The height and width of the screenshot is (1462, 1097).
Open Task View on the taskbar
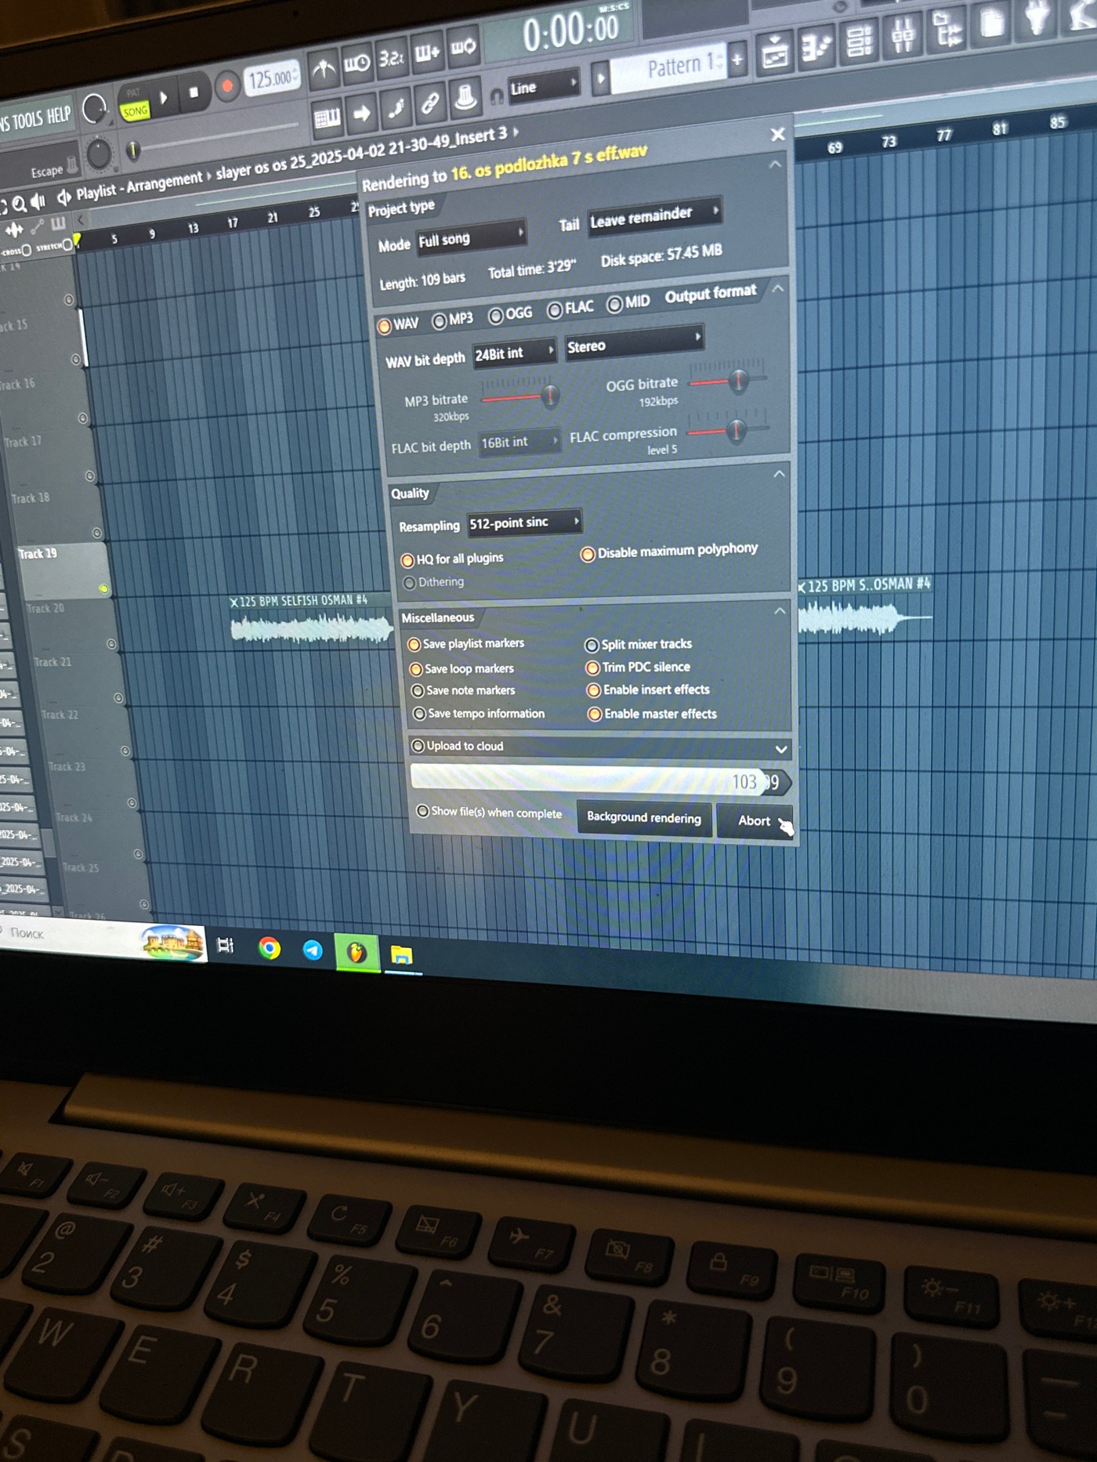click(225, 945)
